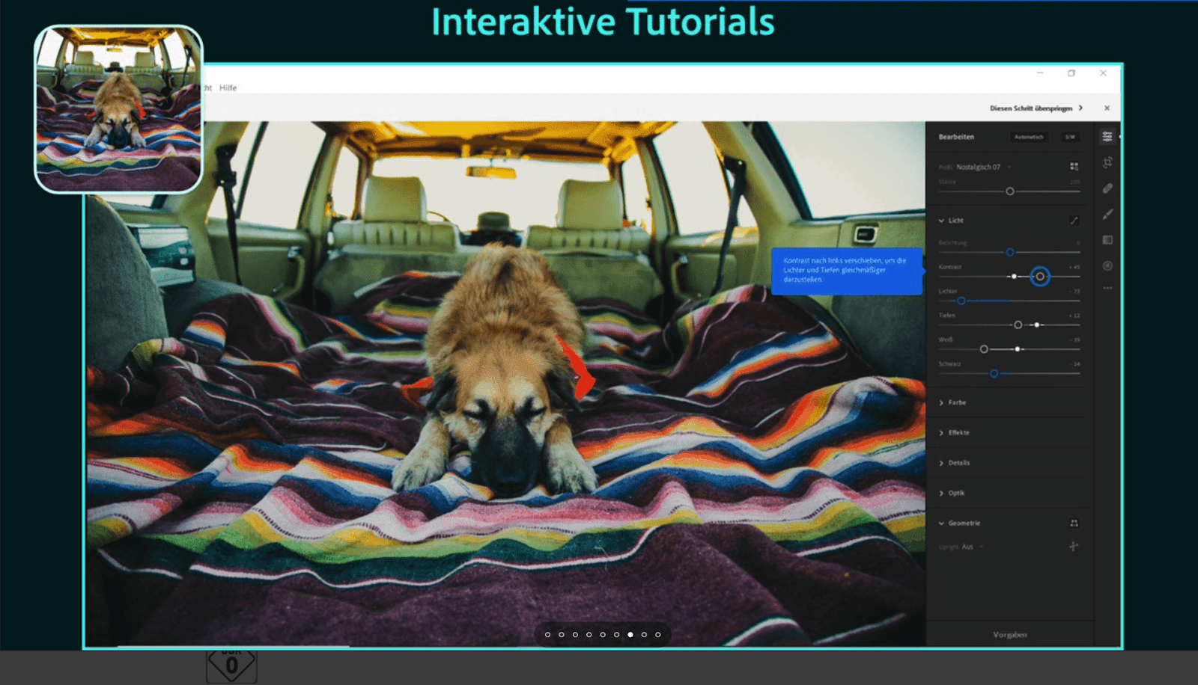Screen dimensions: 1198x685
Task: Click the Kontrast value + 45
Action: [x=1074, y=267]
